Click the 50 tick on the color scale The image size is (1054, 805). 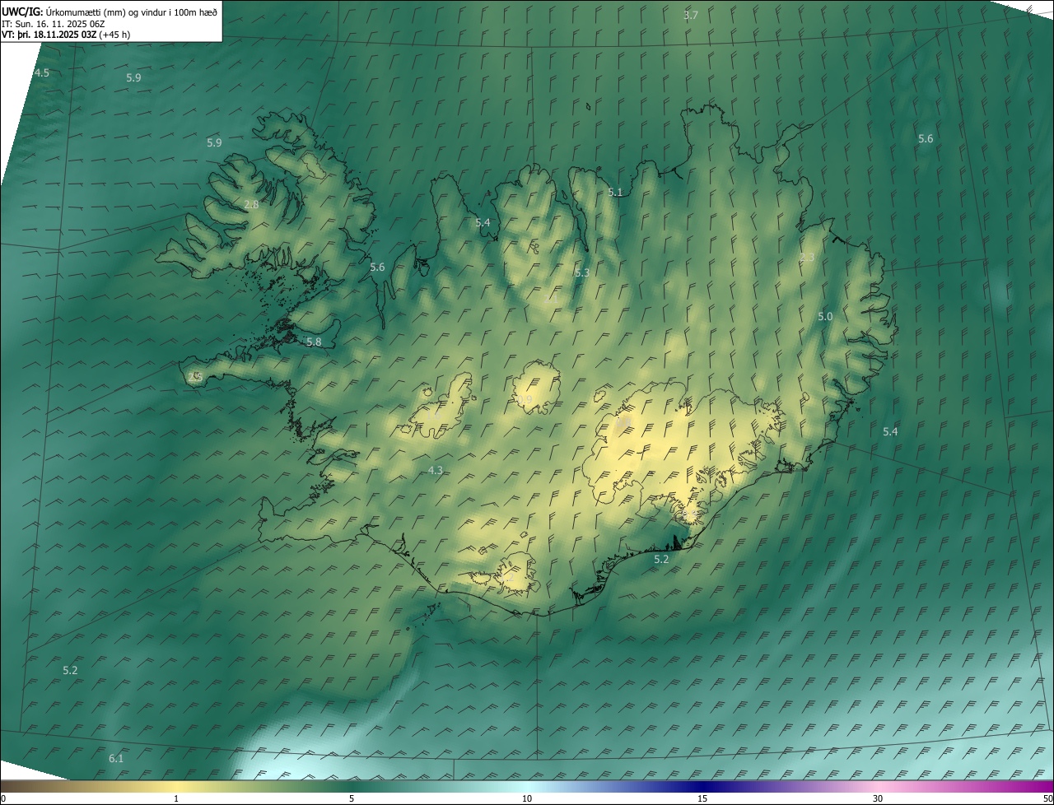(x=1048, y=799)
